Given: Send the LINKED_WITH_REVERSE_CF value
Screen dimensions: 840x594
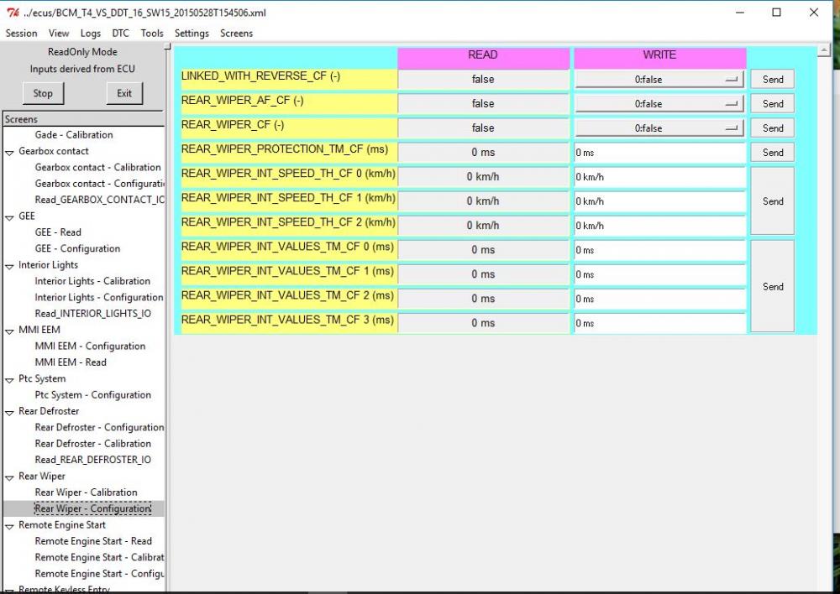Looking at the screenshot, I should [773, 79].
